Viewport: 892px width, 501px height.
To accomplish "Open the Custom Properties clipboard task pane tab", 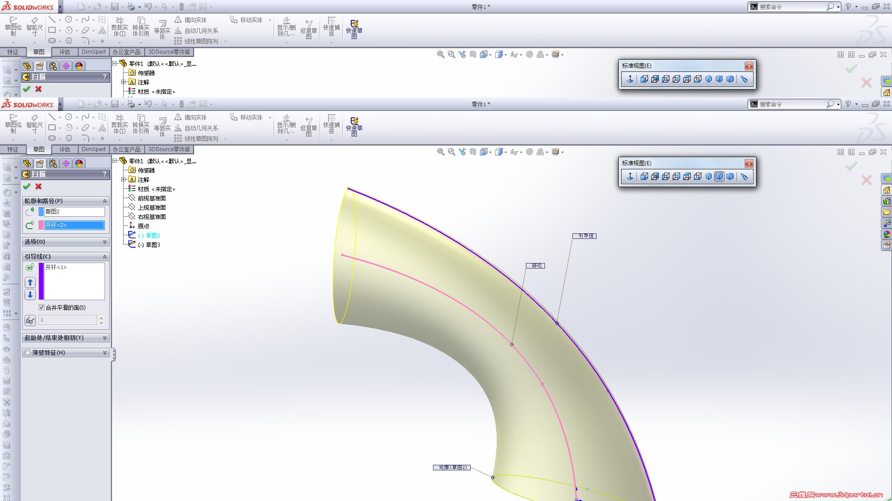I will point(886,245).
